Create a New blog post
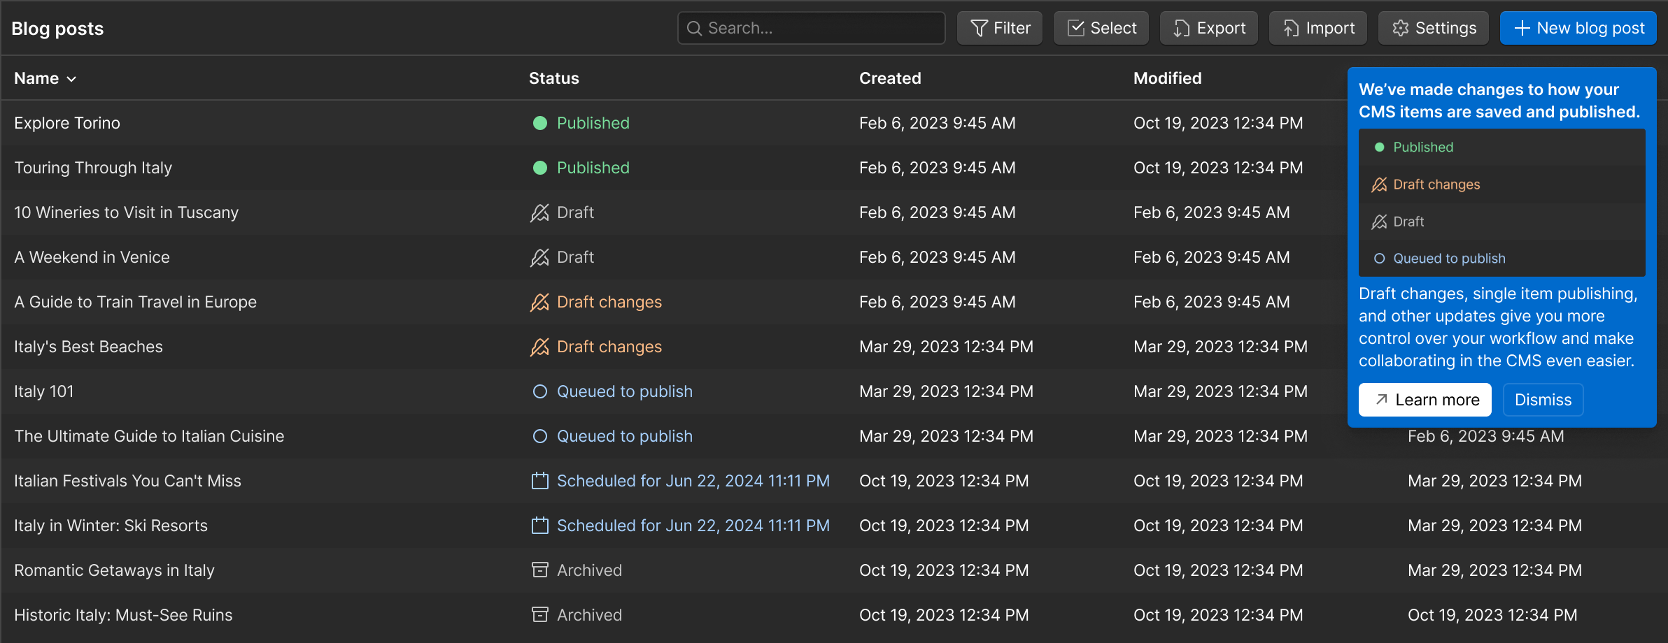Screen dimensions: 1668x643 point(1578,28)
